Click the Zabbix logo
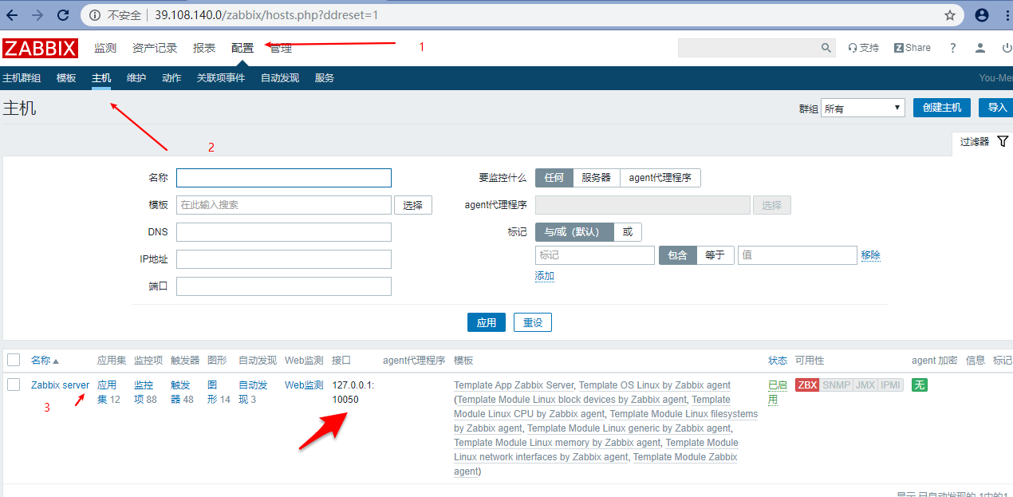Screen dimensions: 1013x497 coord(40,48)
